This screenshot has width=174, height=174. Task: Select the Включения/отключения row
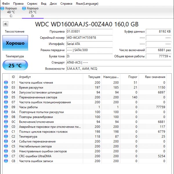[85, 122]
